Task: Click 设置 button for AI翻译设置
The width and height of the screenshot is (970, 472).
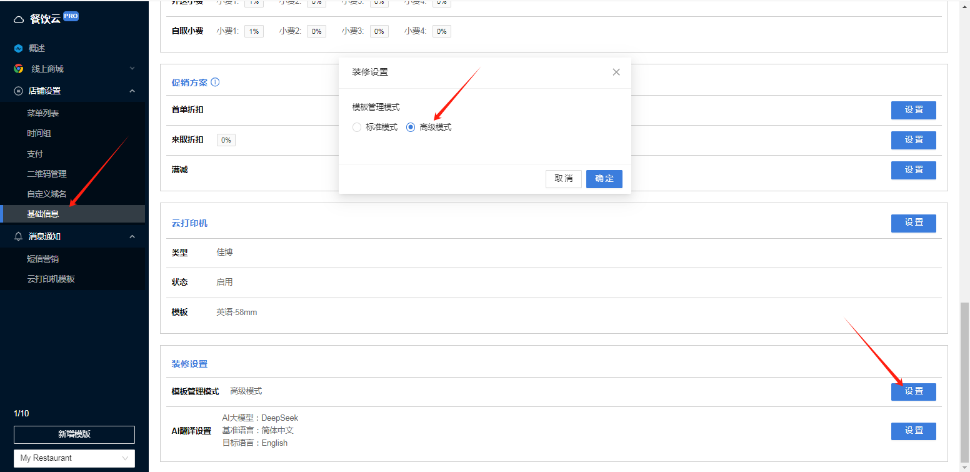Action: point(914,431)
